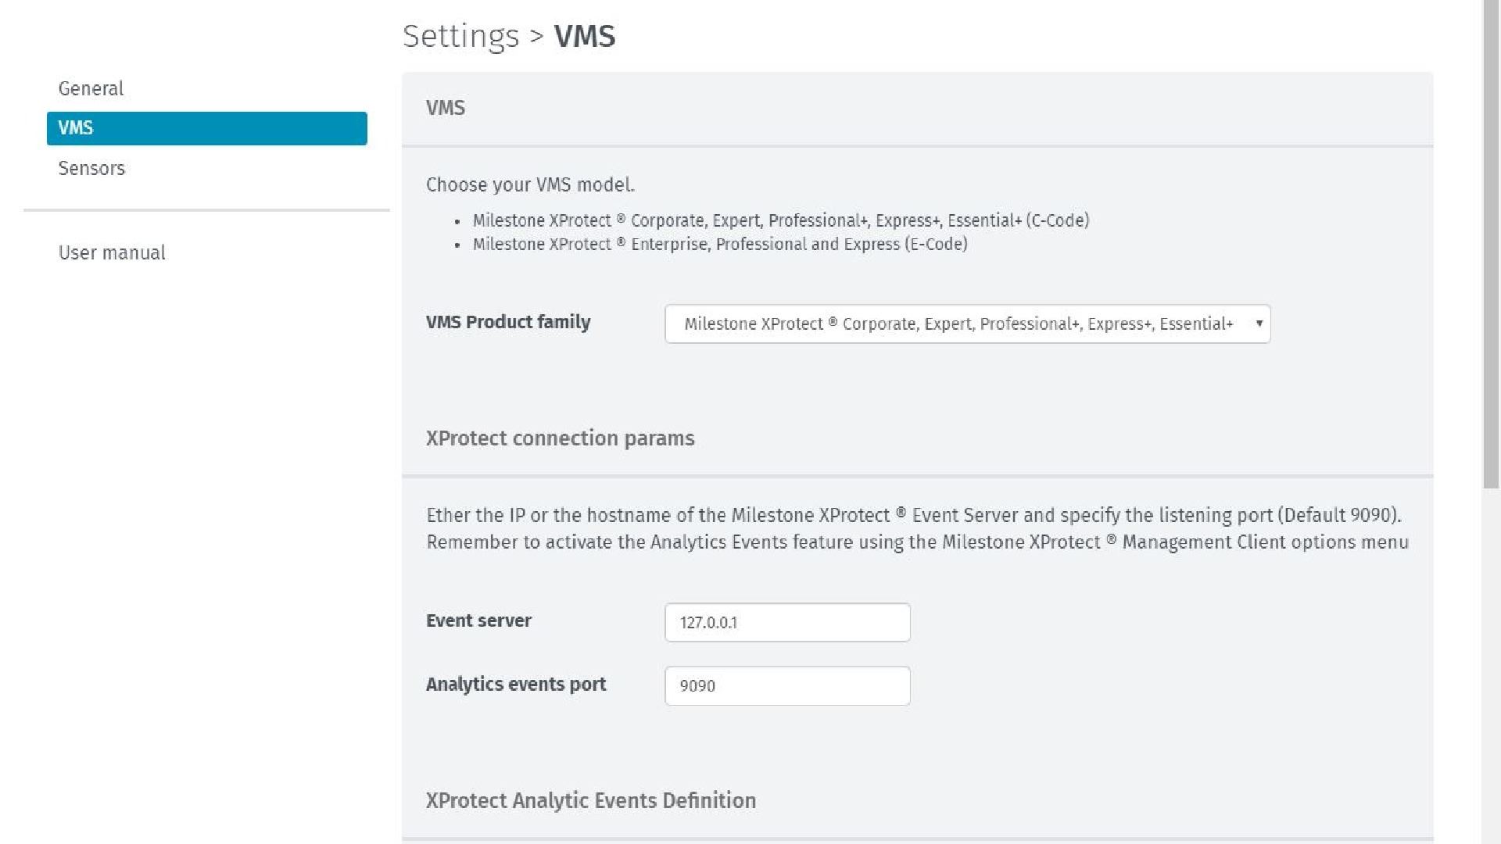
Task: Click the XProtect Analytic Events Definition heading
Action: point(591,800)
